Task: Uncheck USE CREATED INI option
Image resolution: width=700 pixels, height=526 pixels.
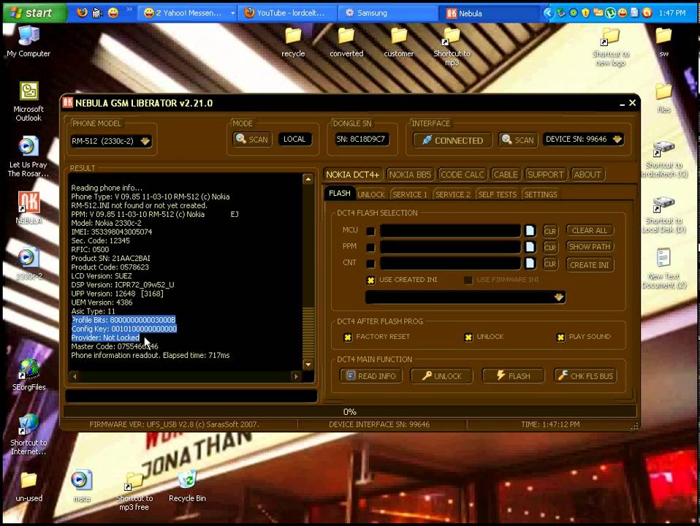Action: click(370, 280)
